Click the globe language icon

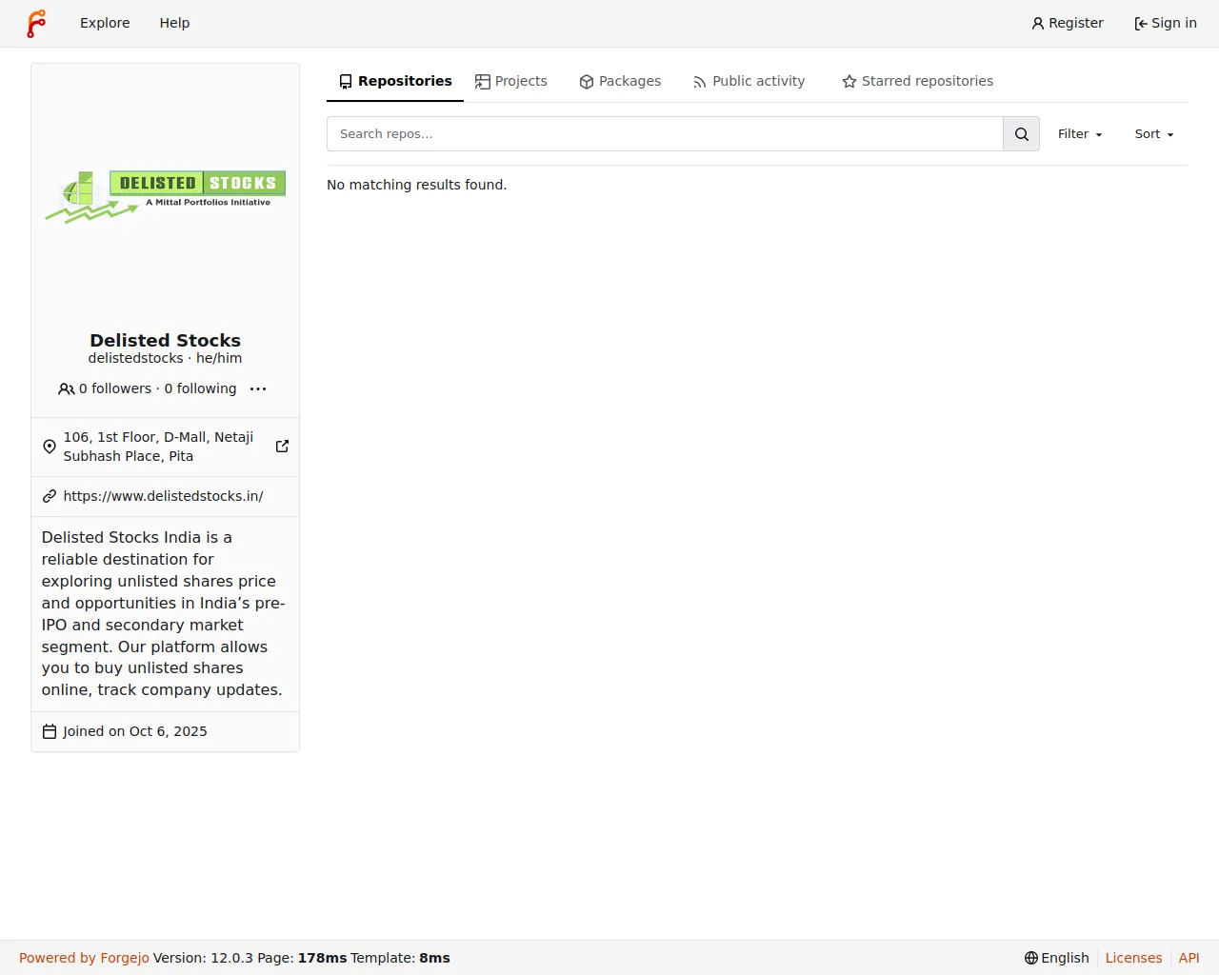tap(1031, 958)
